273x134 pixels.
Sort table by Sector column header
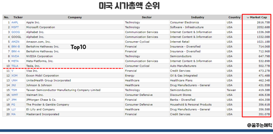click(x=147, y=17)
